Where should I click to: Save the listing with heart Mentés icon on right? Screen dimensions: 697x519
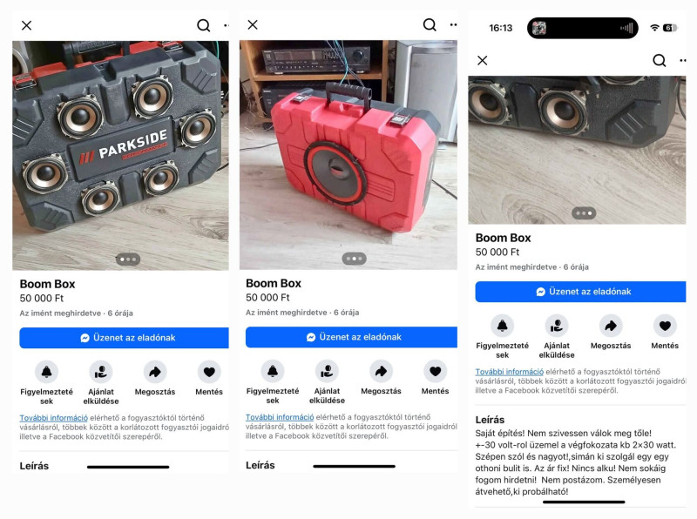(x=665, y=326)
